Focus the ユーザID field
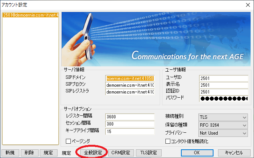The image size is (254, 158). point(224,78)
